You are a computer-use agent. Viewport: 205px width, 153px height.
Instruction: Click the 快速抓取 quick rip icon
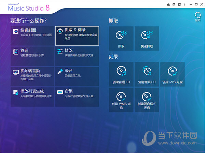(147, 35)
